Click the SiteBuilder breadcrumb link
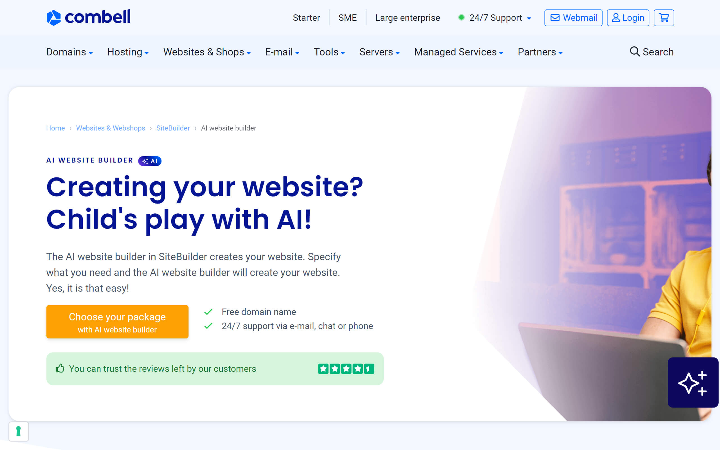 173,128
